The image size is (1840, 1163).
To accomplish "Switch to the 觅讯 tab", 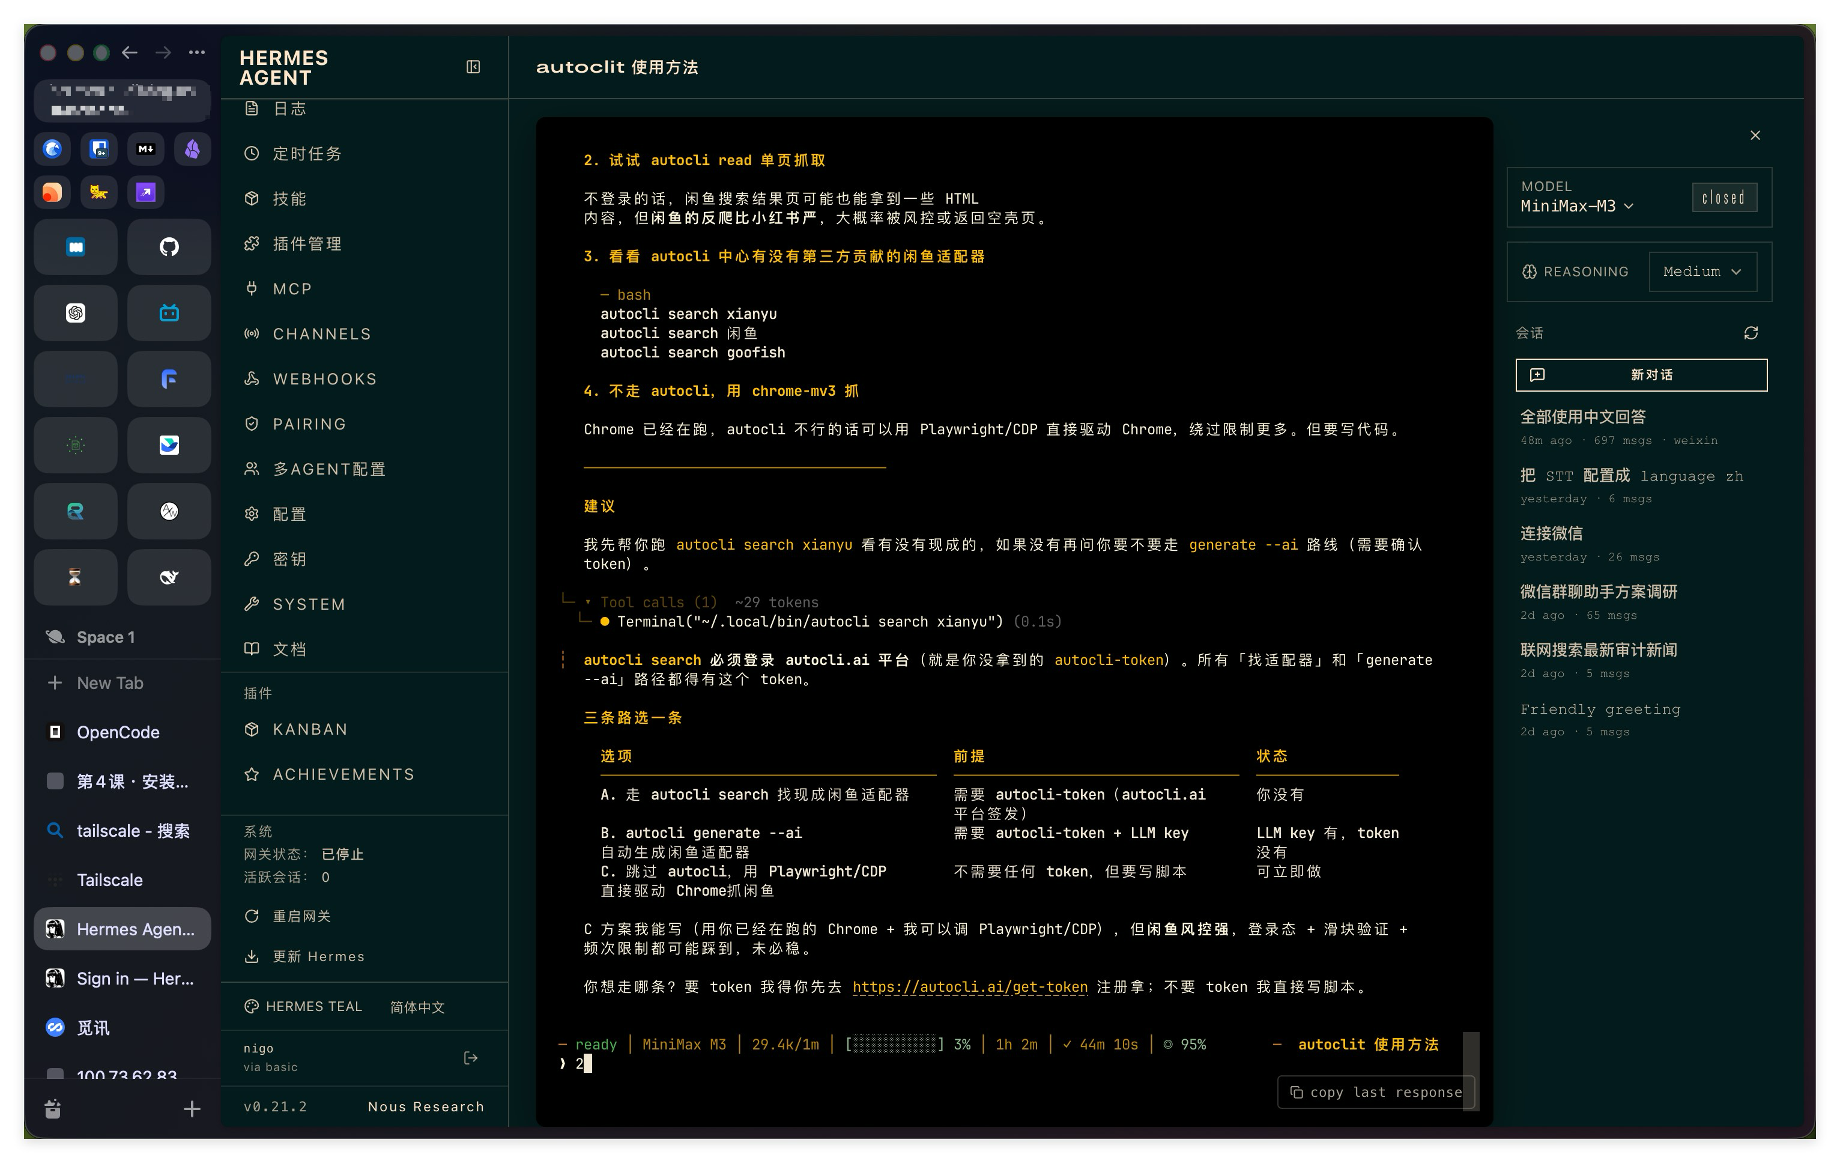I will point(123,1028).
